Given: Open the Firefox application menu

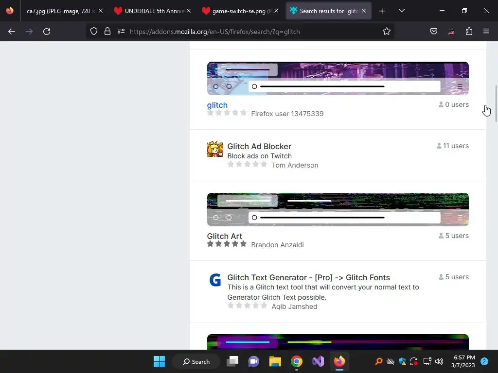Looking at the screenshot, I should 486,32.
